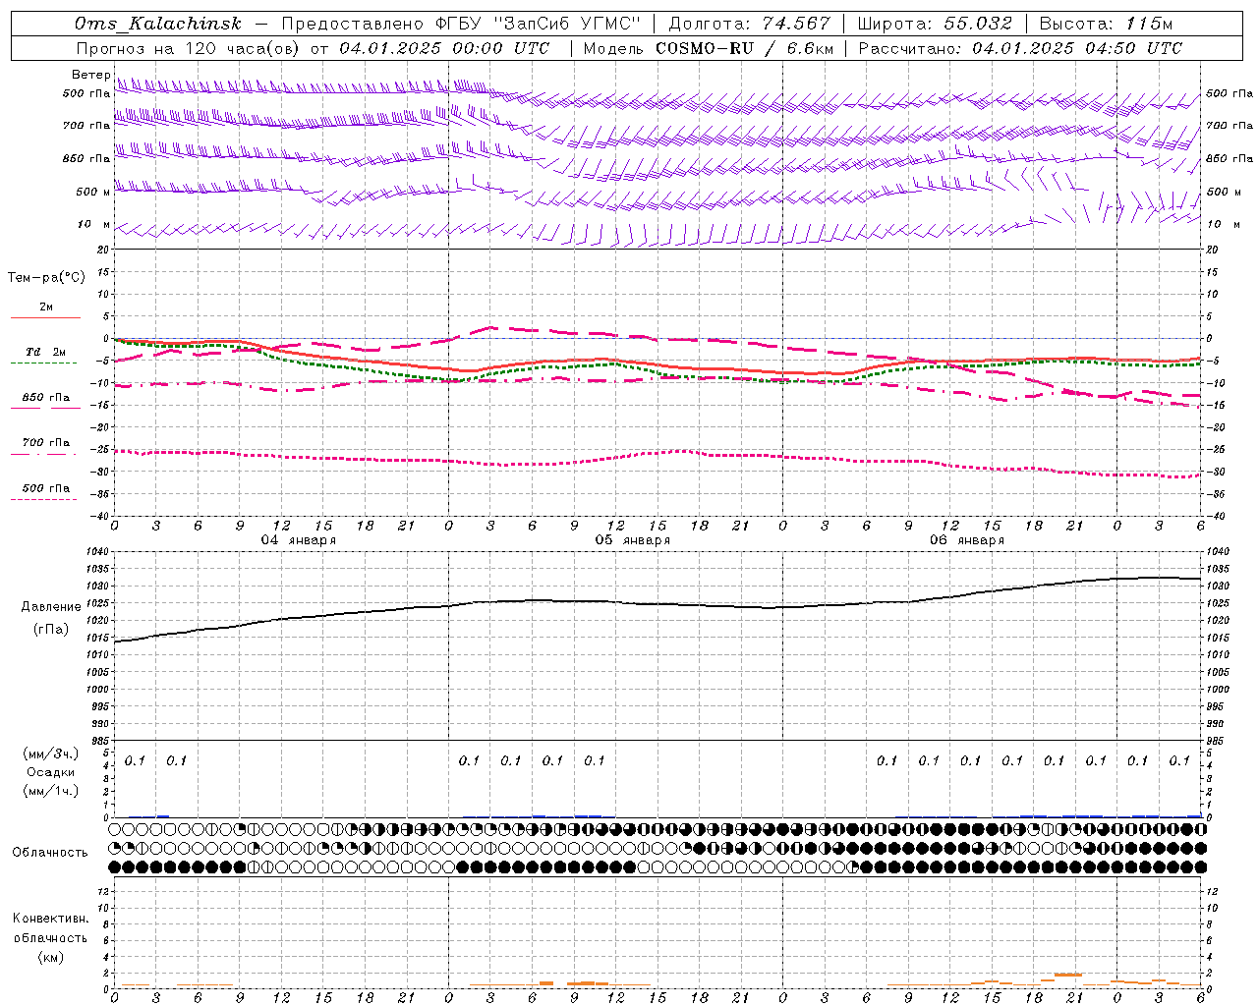Click the Конвективн. label of convective cloud panel
Screen dimensions: 1258x1006
click(50, 919)
